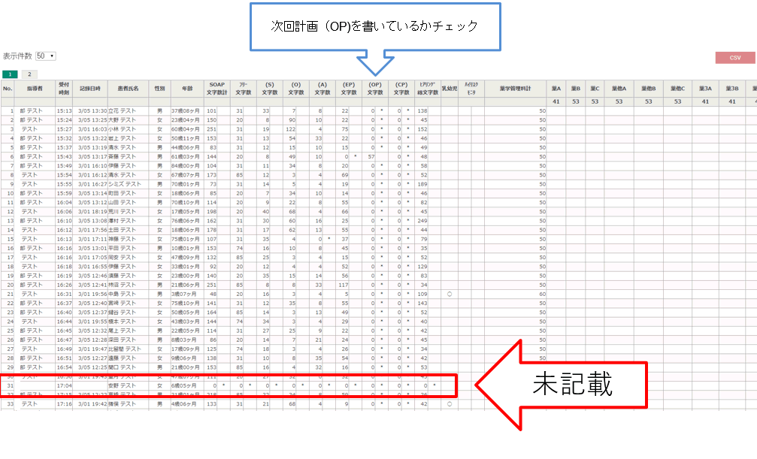Click the 薬3B column header
Image resolution: width=757 pixels, height=459 pixels.
[x=732, y=89]
